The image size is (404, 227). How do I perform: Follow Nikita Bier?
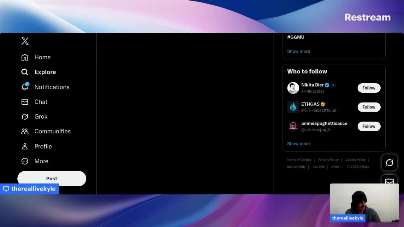pos(369,88)
